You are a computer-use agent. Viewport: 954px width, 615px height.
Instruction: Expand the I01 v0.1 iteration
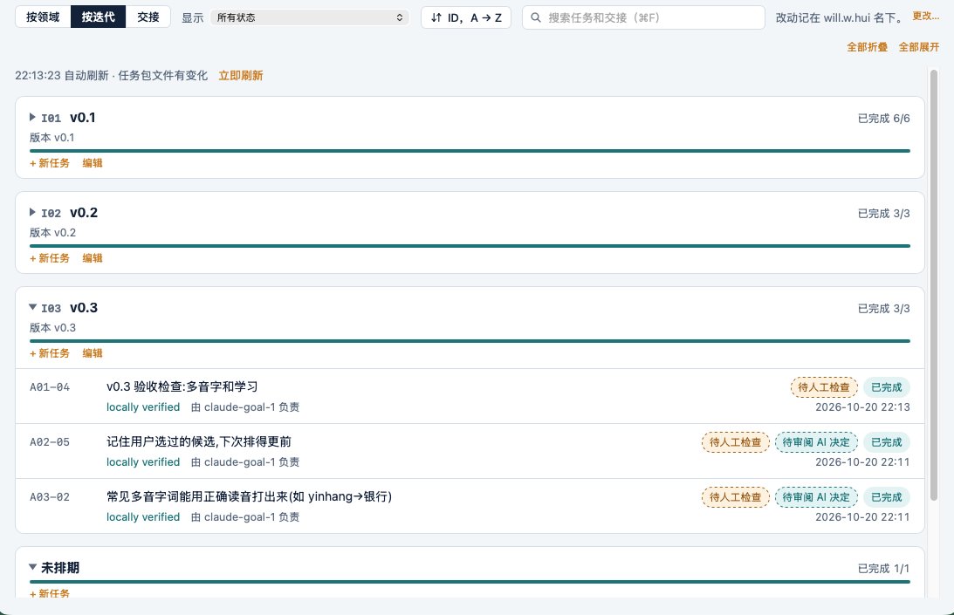33,117
